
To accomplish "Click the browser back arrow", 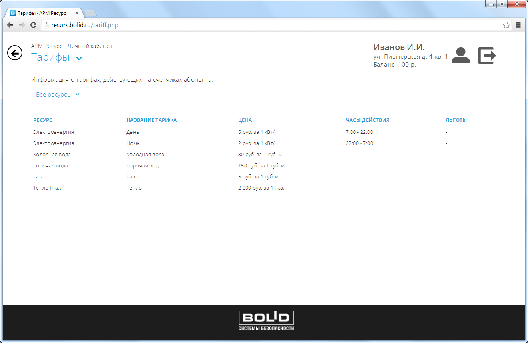I will (x=10, y=25).
